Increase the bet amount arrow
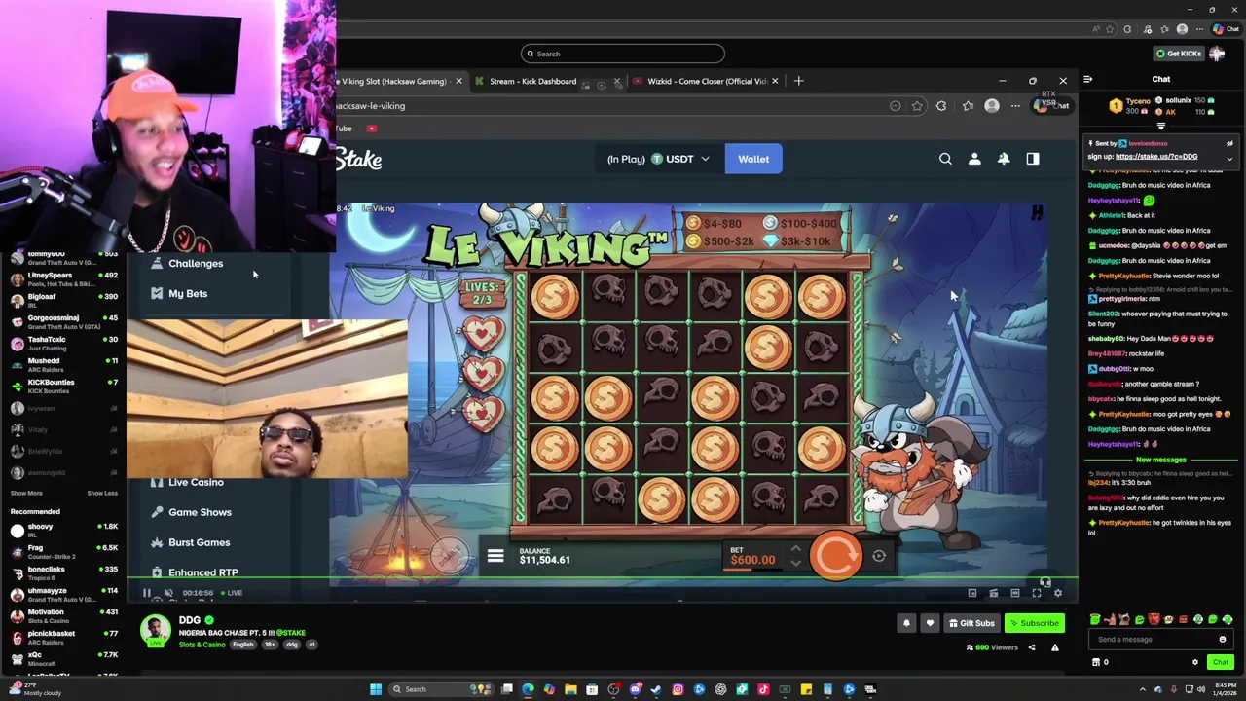 [x=795, y=548]
